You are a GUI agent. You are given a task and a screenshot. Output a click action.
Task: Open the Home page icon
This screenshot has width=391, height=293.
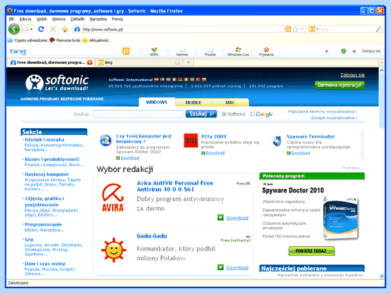65,29
